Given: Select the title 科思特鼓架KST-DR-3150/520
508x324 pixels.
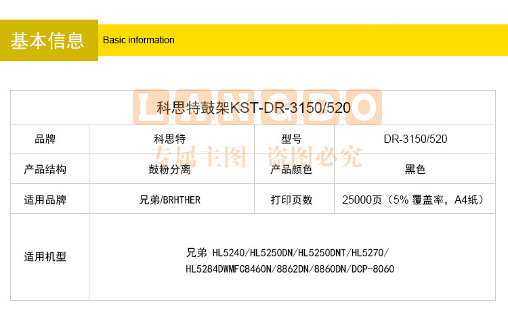Looking at the screenshot, I should [253, 108].
